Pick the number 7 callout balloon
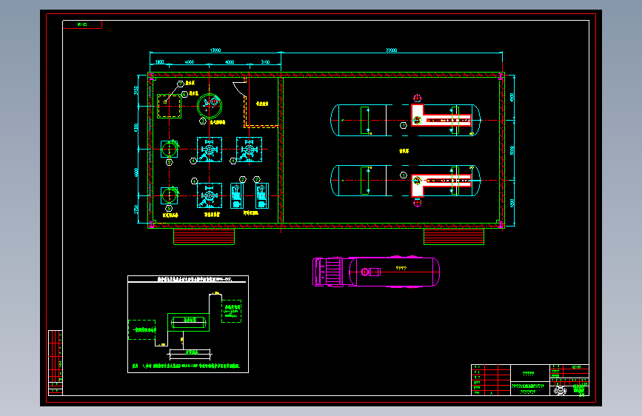 tap(180, 84)
